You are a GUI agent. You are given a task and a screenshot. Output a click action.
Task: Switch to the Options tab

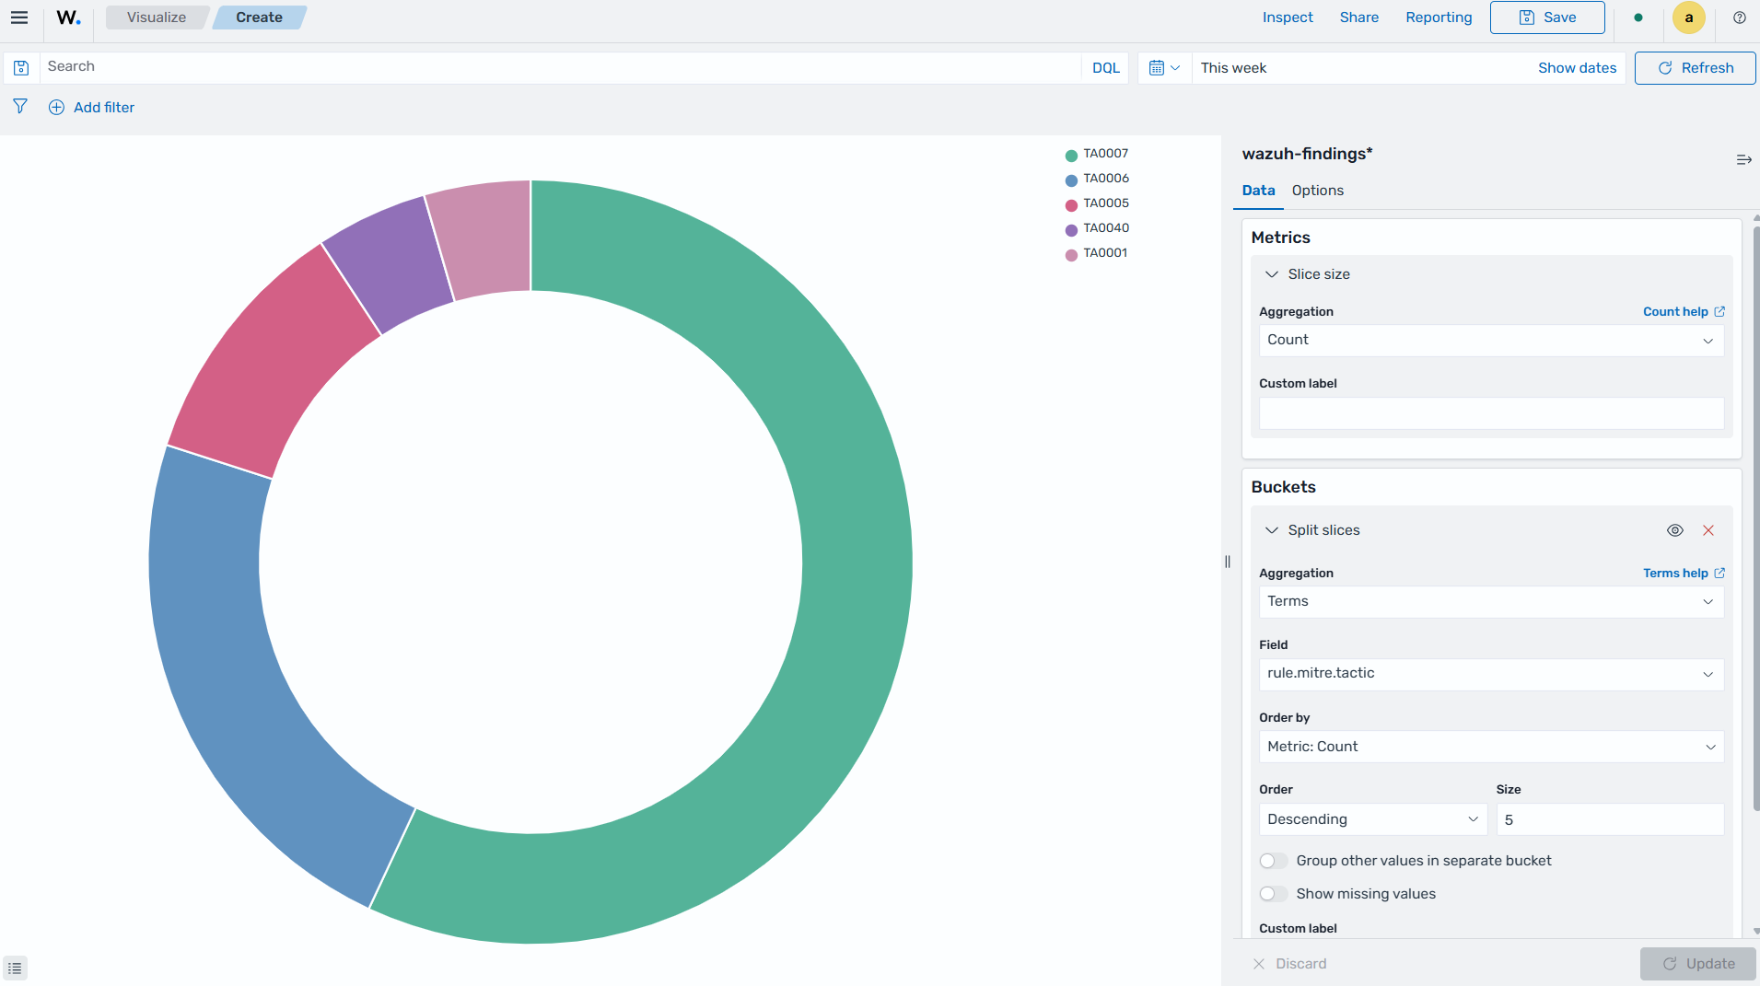1317,191
